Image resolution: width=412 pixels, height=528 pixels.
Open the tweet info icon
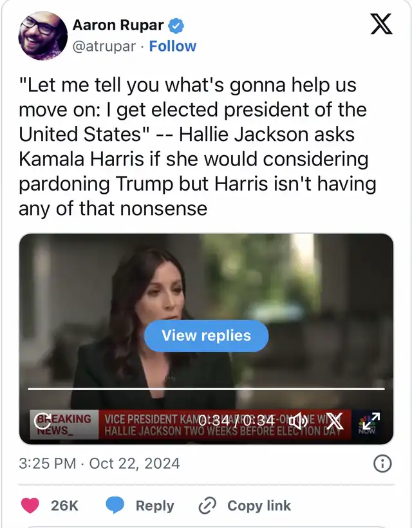point(382,464)
